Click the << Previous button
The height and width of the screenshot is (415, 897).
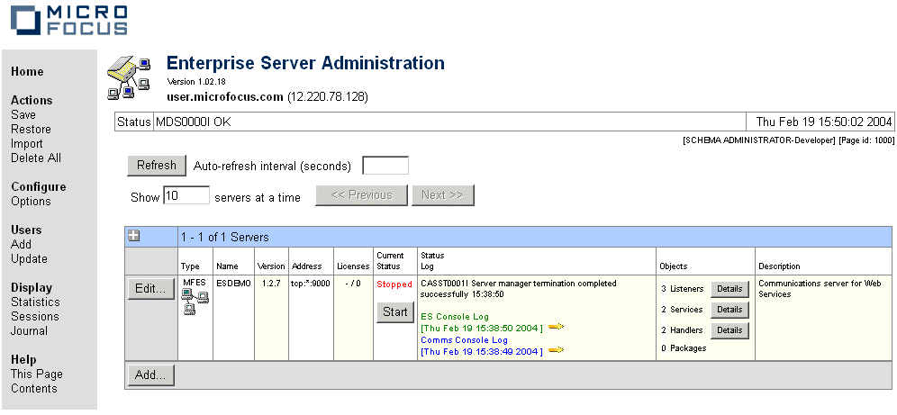(x=361, y=195)
